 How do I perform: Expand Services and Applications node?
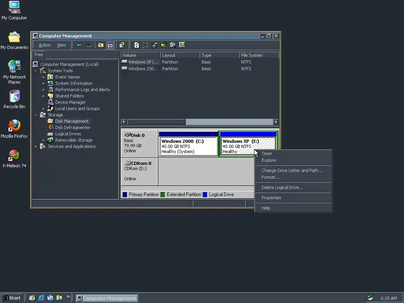(36, 147)
